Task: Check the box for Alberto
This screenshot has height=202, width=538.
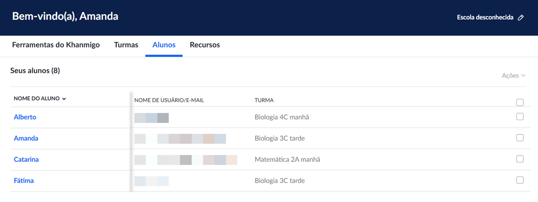Action: click(520, 117)
